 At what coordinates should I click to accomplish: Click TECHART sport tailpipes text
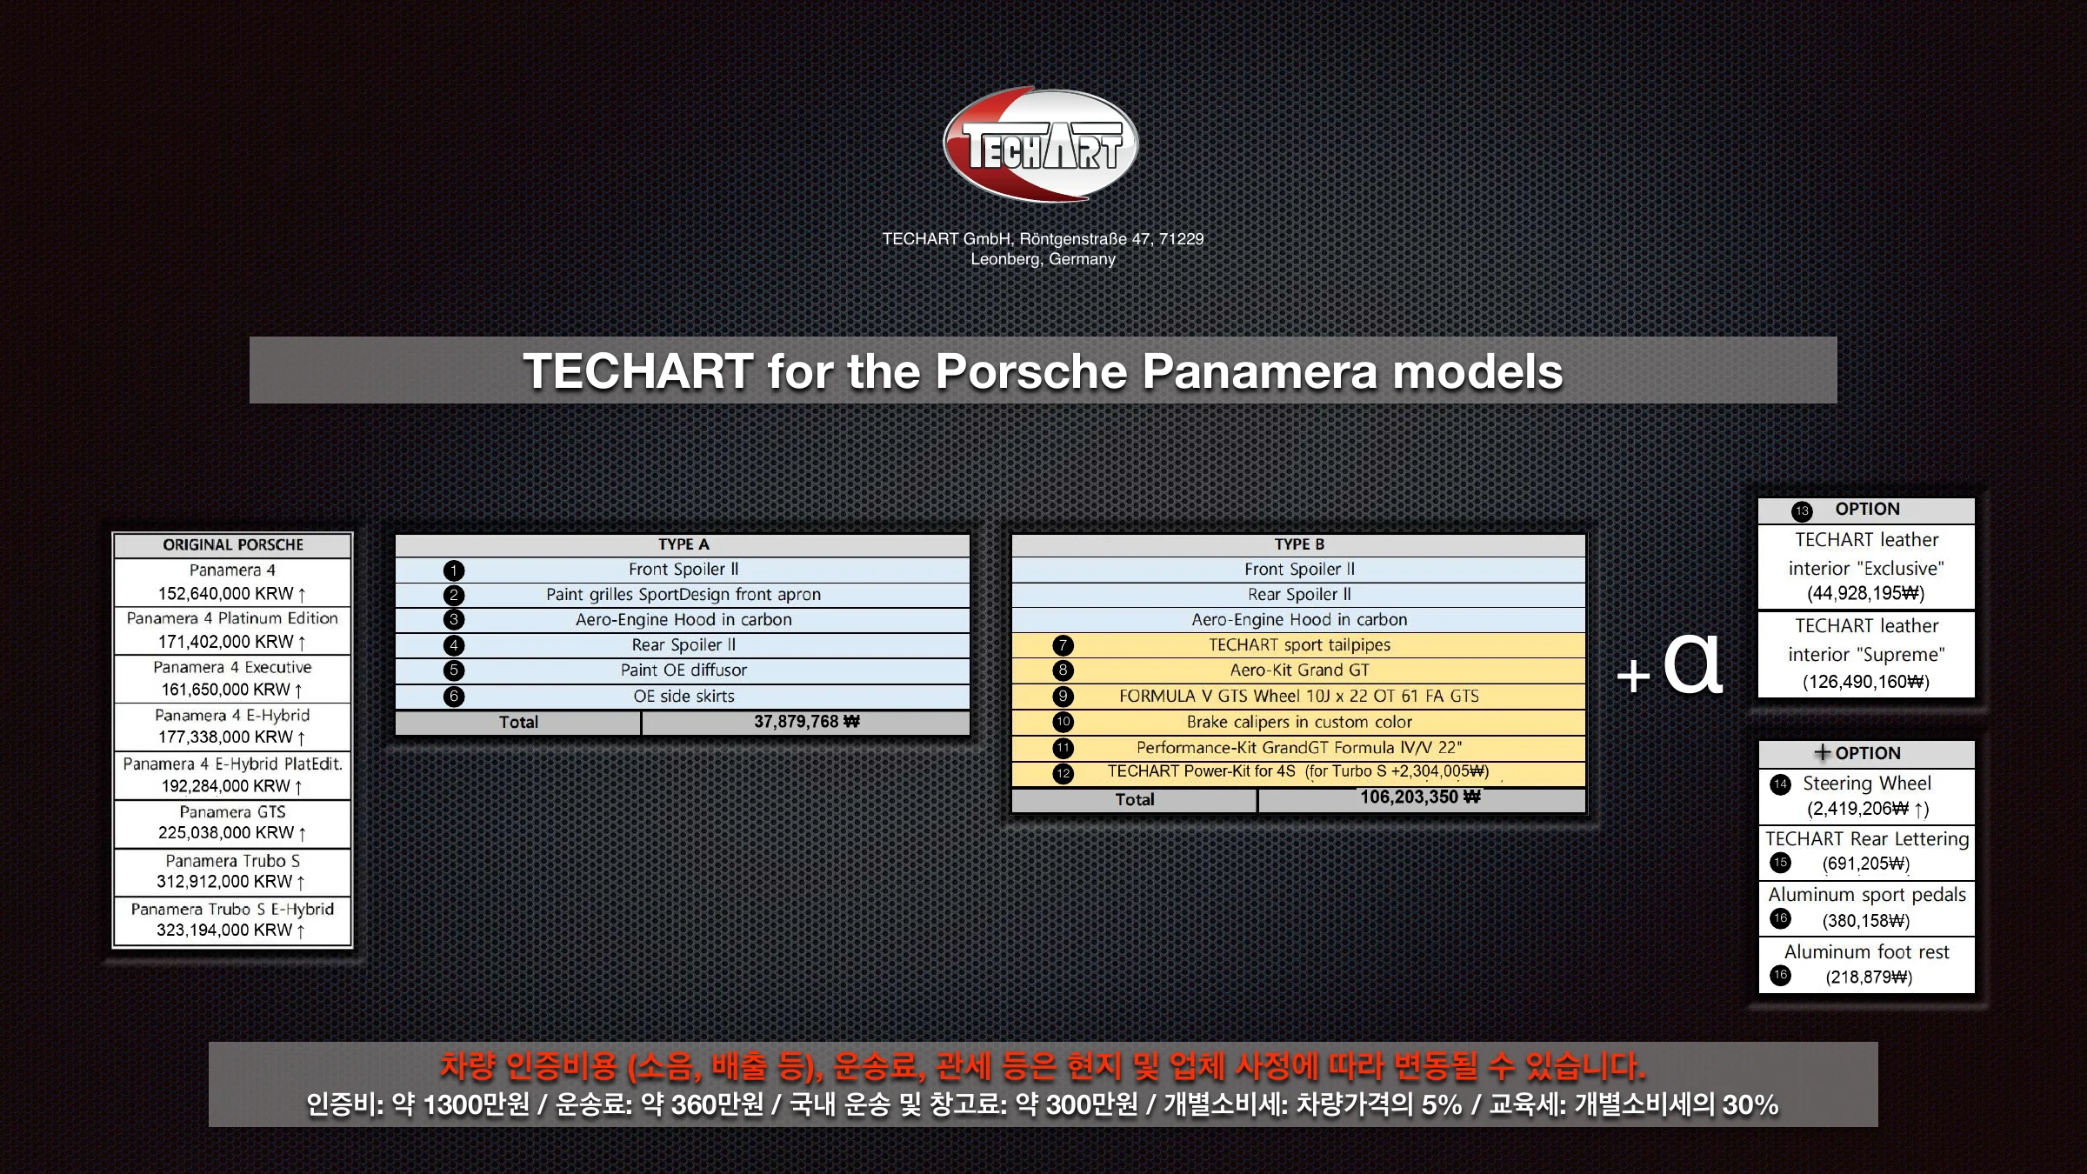[x=1299, y=645]
